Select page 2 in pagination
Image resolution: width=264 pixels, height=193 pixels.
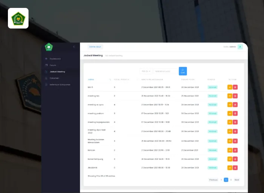pos(226,180)
